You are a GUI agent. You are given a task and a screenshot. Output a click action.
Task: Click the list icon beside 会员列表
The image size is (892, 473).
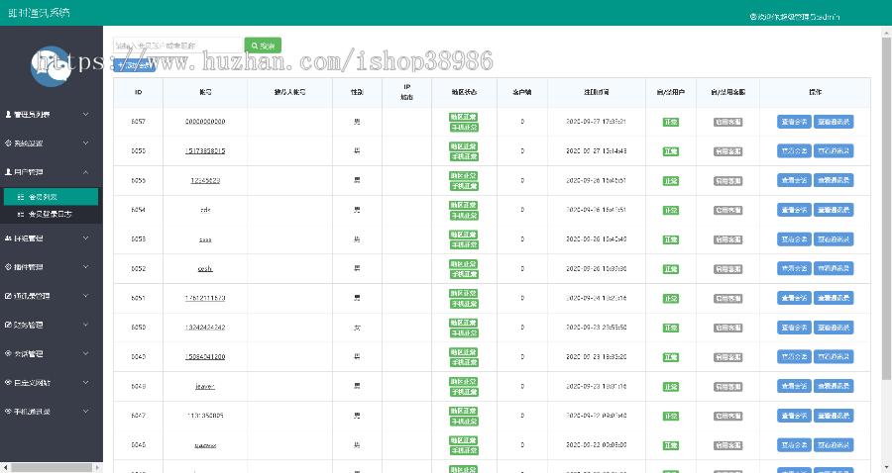pyautogui.click(x=21, y=197)
